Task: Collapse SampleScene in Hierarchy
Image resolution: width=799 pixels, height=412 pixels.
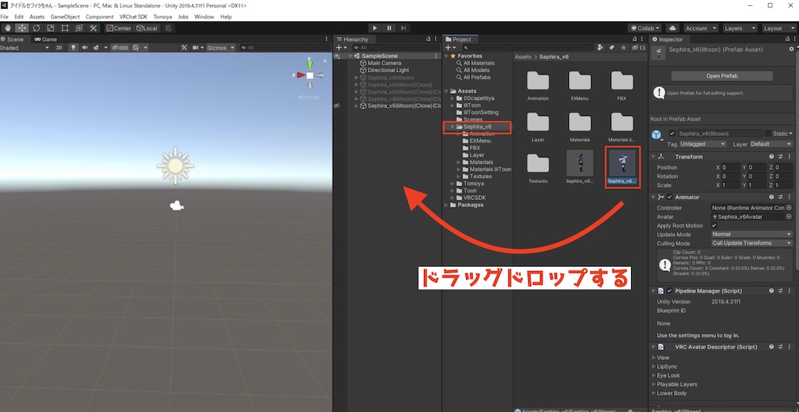Action: click(350, 56)
